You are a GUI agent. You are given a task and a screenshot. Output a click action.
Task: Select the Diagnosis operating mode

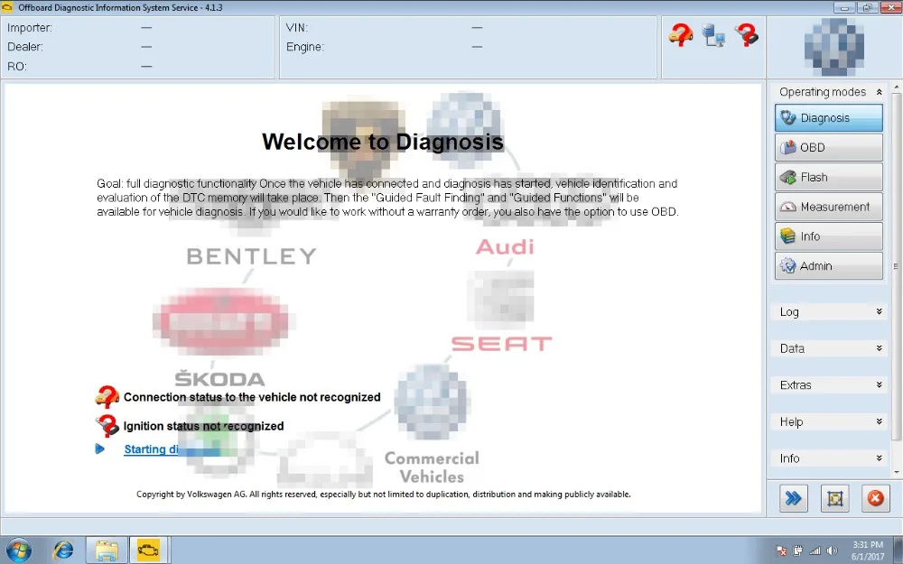pos(828,118)
